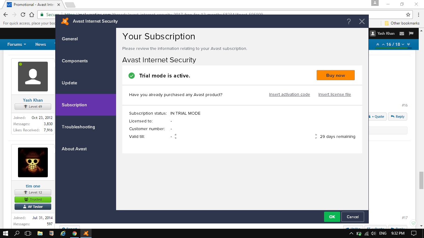This screenshot has width=424, height=238.
Task: Open a new Chrome tab
Action: (70, 5)
